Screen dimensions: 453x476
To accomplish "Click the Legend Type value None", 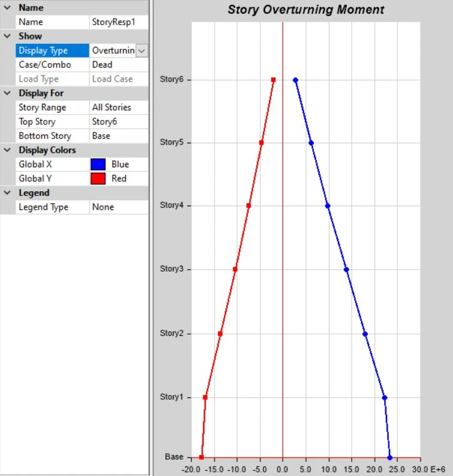I will click(x=118, y=207).
